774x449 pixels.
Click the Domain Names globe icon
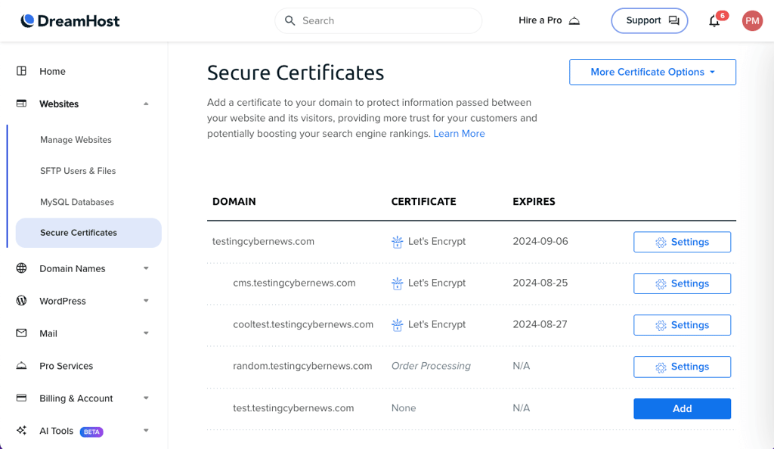pos(21,268)
